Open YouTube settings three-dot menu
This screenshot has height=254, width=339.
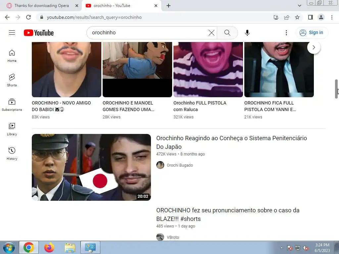tap(286, 33)
